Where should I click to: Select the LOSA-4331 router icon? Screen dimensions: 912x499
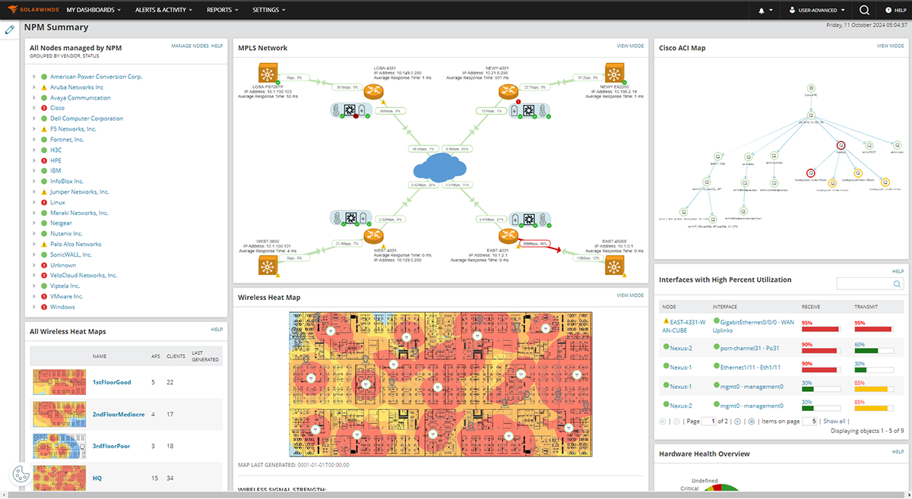point(373,92)
